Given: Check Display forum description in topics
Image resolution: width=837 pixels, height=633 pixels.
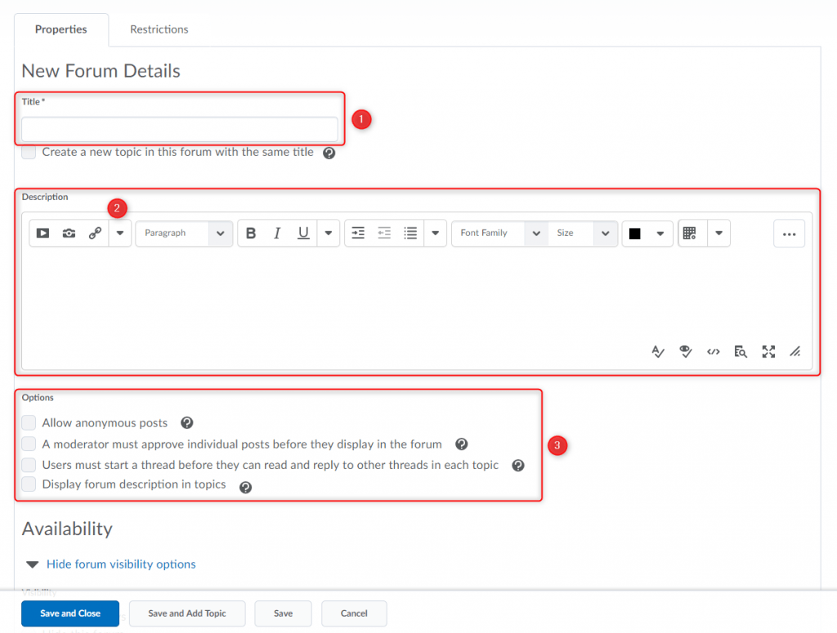Looking at the screenshot, I should (29, 484).
